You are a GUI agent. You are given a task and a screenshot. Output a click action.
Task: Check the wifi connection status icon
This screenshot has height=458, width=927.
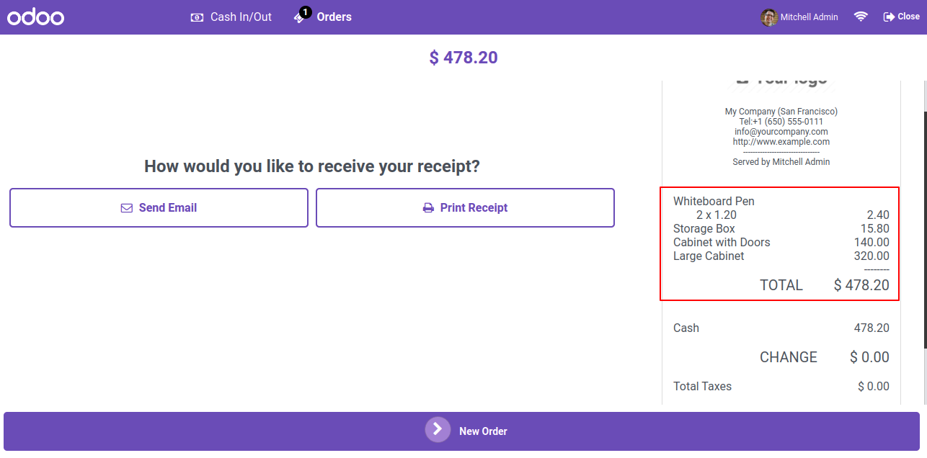861,17
